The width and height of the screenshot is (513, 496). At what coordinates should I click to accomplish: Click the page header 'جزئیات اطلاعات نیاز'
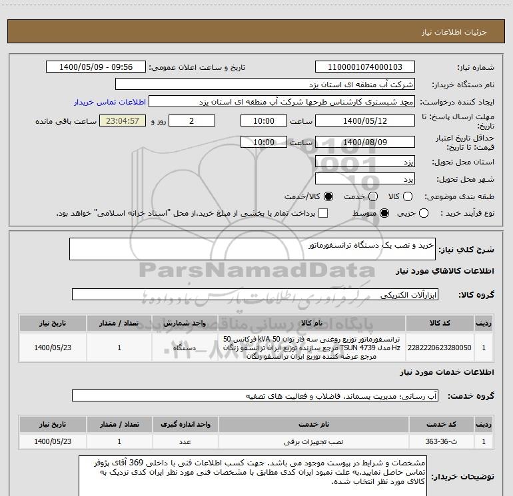[x=454, y=32]
